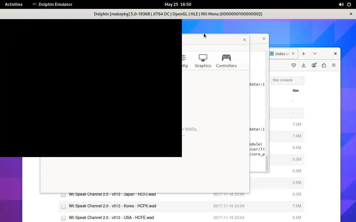Open the USA HCFE.wad download link

pyautogui.click(x=111, y=218)
